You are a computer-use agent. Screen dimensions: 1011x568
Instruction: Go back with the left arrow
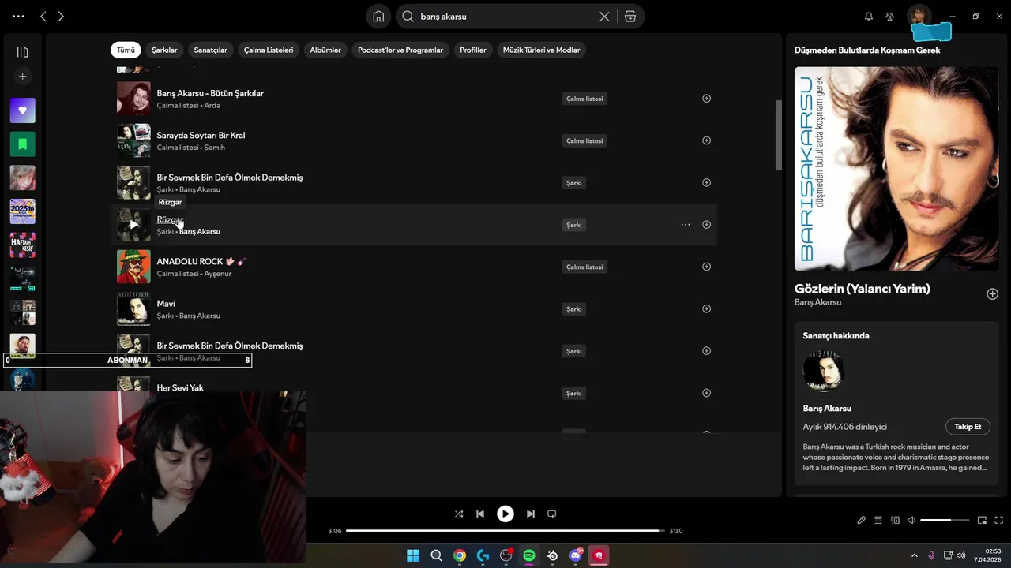click(43, 16)
